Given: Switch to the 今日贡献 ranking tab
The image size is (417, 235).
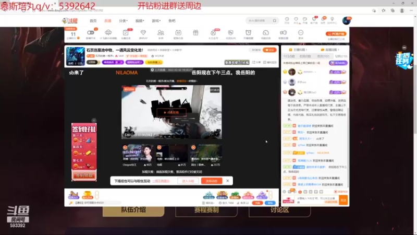Looking at the screenshot, I should coord(289,56).
